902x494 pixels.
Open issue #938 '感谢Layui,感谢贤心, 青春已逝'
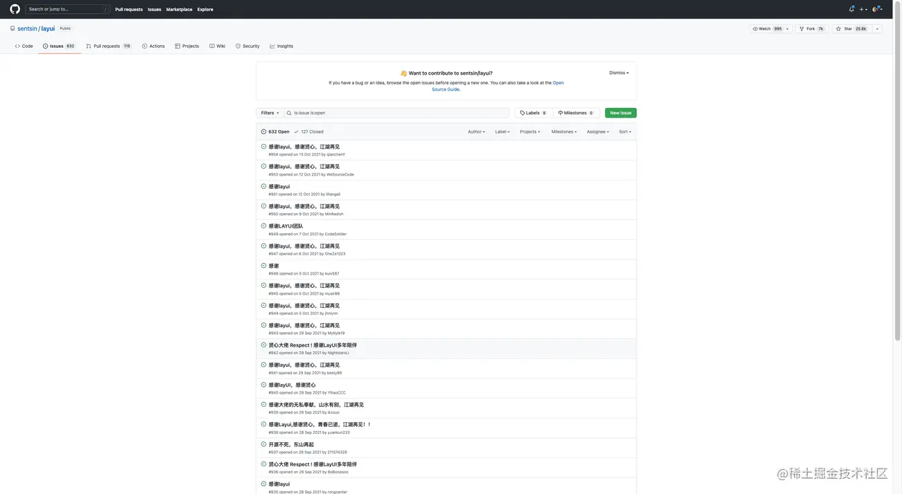point(320,424)
